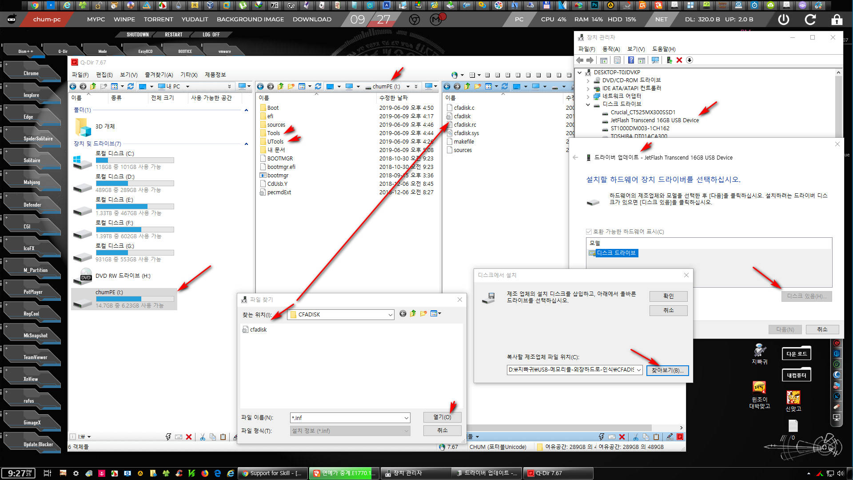Open view menu dropdown in File Find dialog
The image size is (853, 480).
[436, 314]
